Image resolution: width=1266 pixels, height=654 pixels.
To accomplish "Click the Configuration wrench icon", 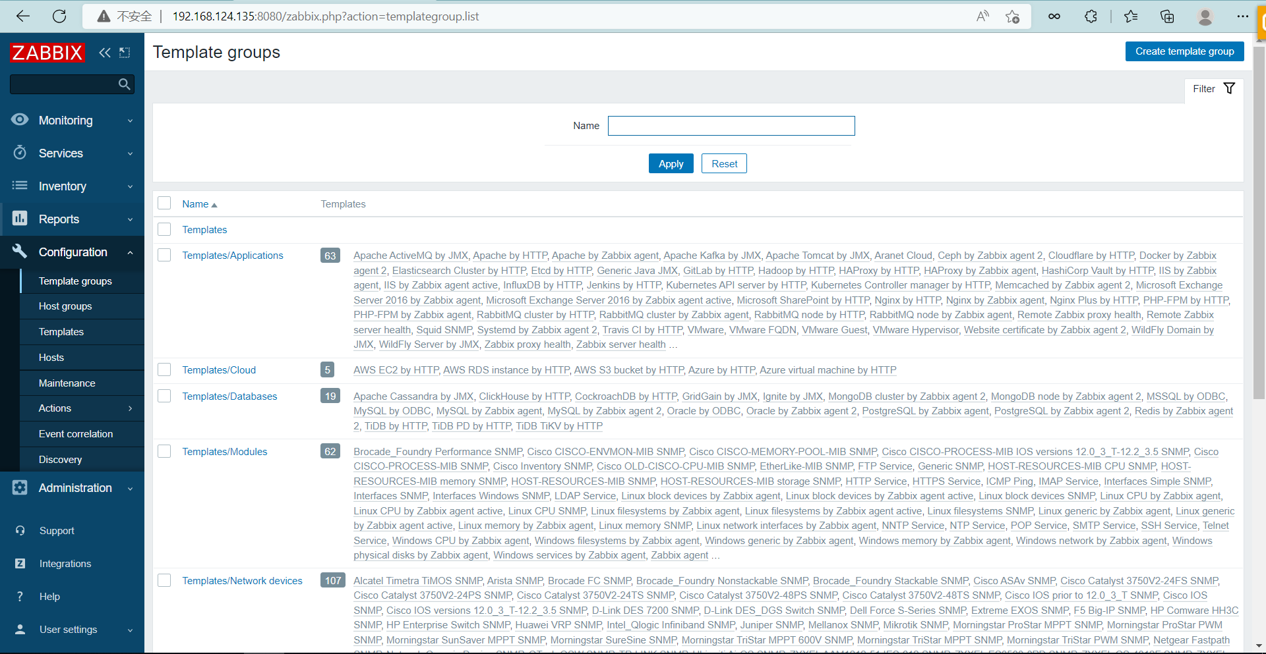I will tap(20, 252).
